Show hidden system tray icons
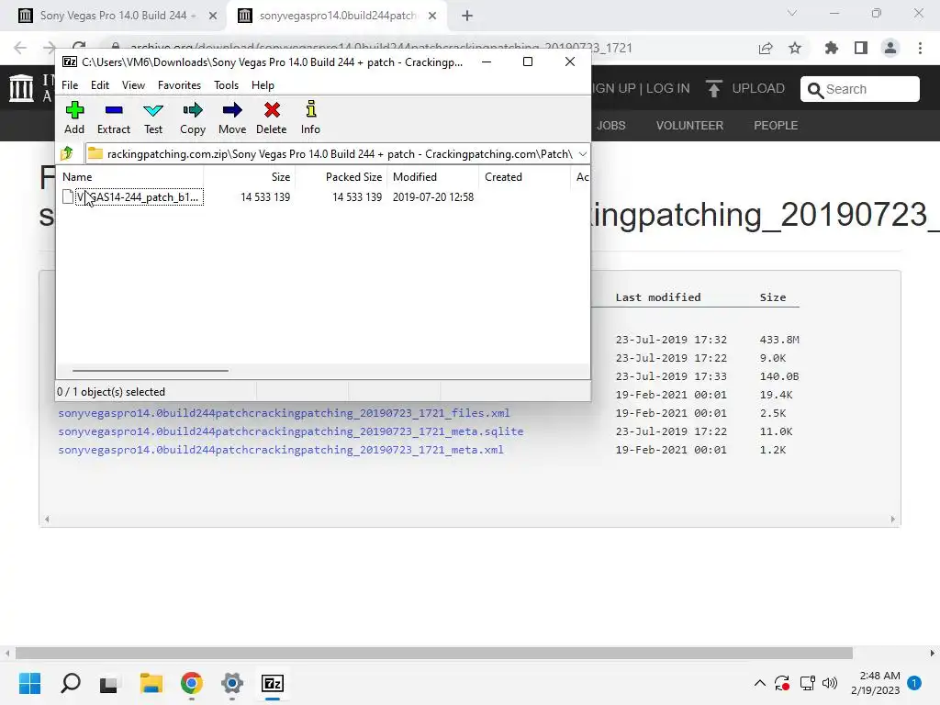Screen dimensions: 940x705 [x=759, y=683]
